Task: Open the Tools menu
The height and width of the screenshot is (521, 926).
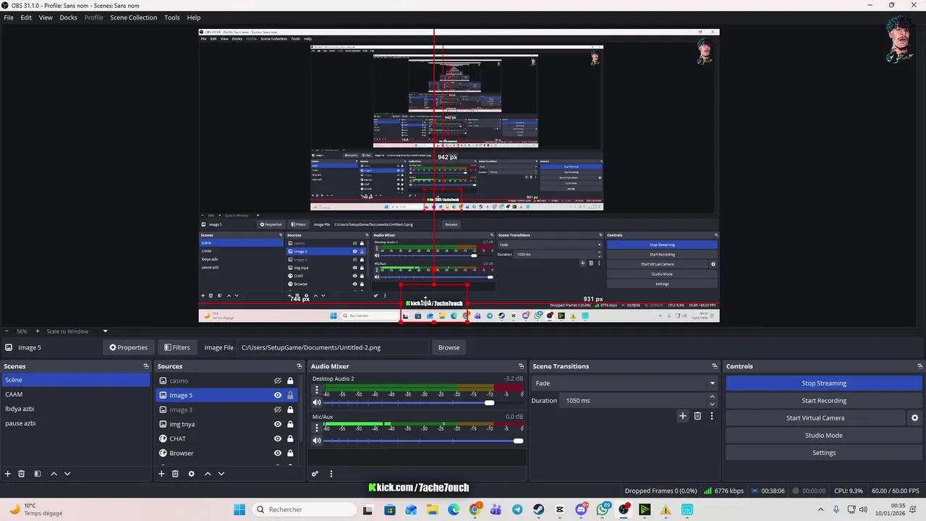Action: 171,17
